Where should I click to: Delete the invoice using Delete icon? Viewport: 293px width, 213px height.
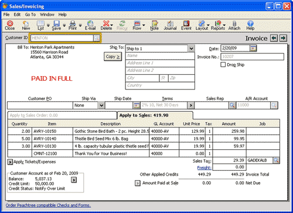pyautogui.click(x=106, y=25)
